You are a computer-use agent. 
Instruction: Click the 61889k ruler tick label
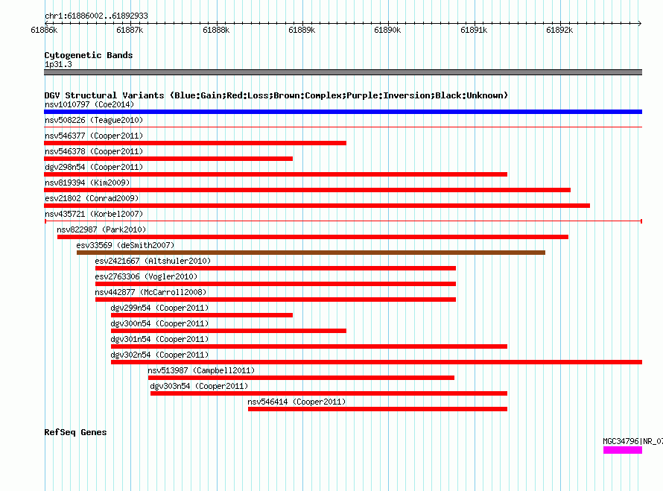(x=302, y=30)
